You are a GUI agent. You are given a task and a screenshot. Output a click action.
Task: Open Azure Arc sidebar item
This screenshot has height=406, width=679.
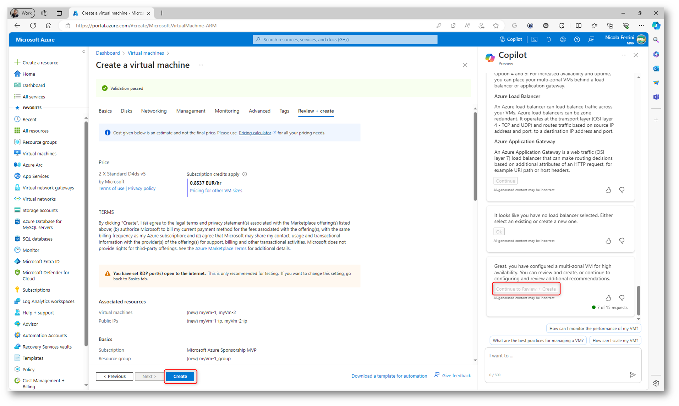coord(32,165)
